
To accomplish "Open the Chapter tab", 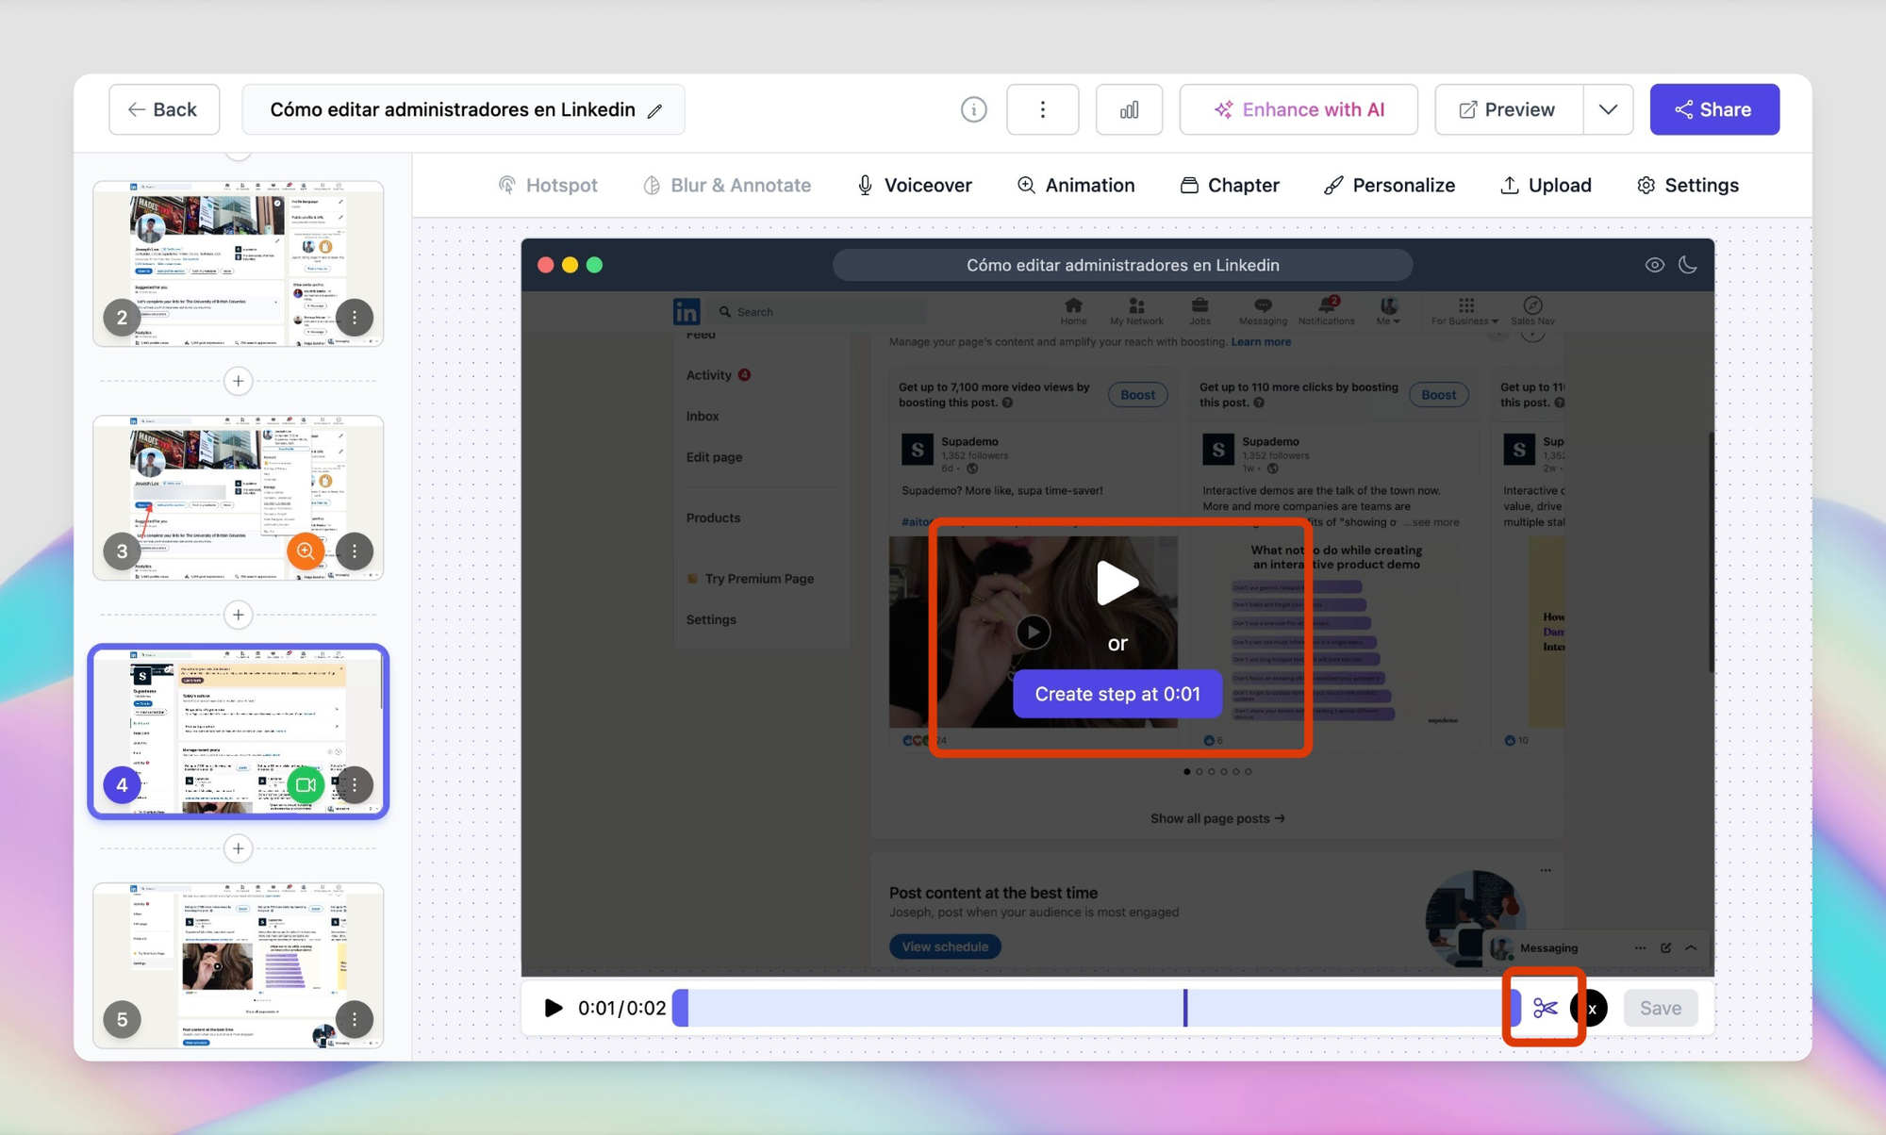I will tap(1230, 185).
